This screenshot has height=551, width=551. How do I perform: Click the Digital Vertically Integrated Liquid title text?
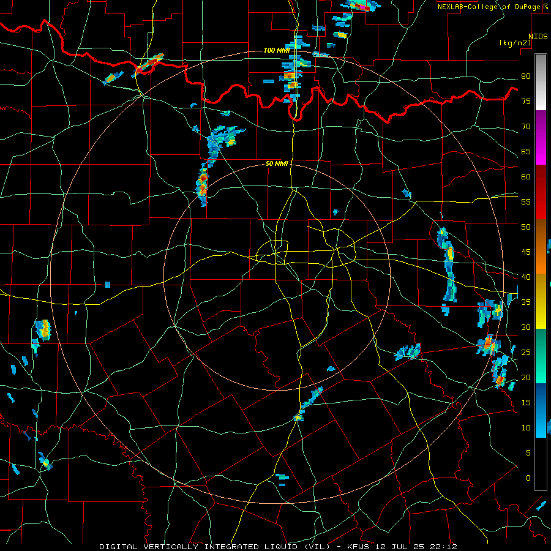[214, 547]
